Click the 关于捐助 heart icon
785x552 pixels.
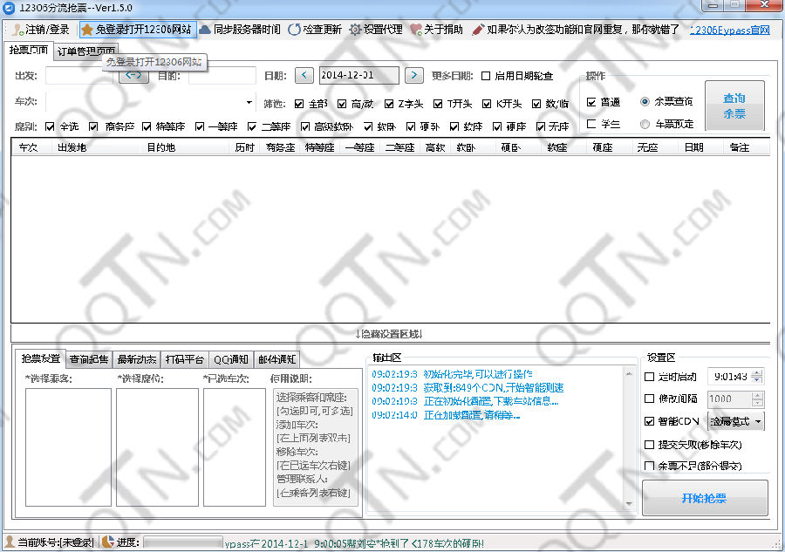pyautogui.click(x=415, y=30)
